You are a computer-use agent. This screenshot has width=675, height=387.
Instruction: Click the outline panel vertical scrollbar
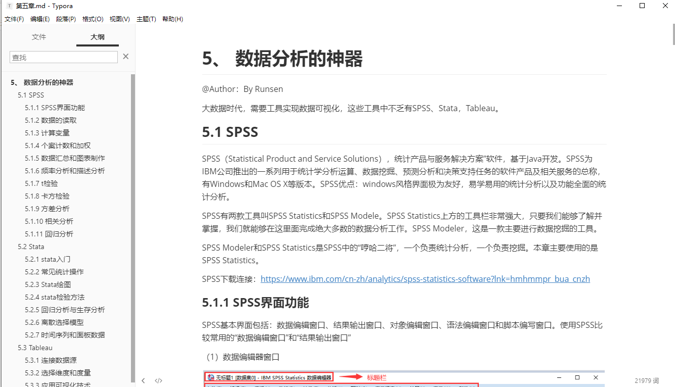[x=133, y=227]
